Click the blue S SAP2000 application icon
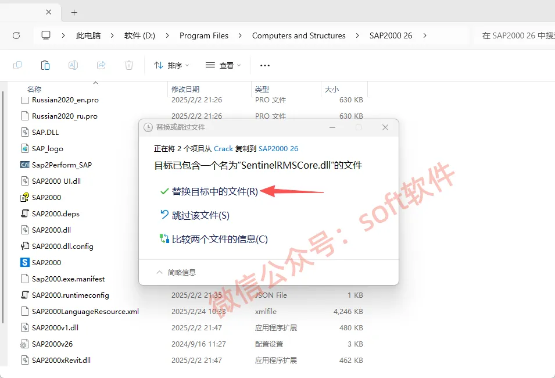This screenshot has height=378, width=555. click(x=25, y=262)
